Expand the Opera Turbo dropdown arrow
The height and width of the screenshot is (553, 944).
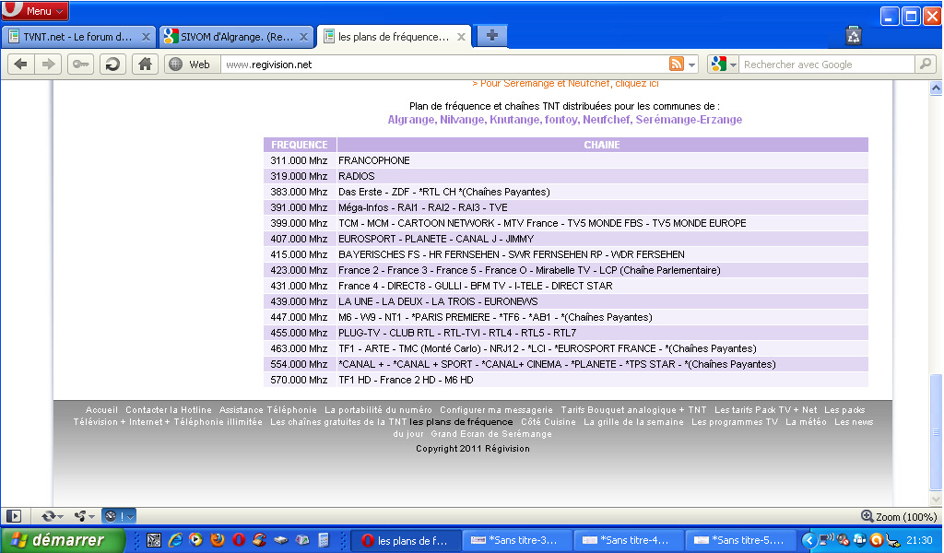tap(131, 516)
